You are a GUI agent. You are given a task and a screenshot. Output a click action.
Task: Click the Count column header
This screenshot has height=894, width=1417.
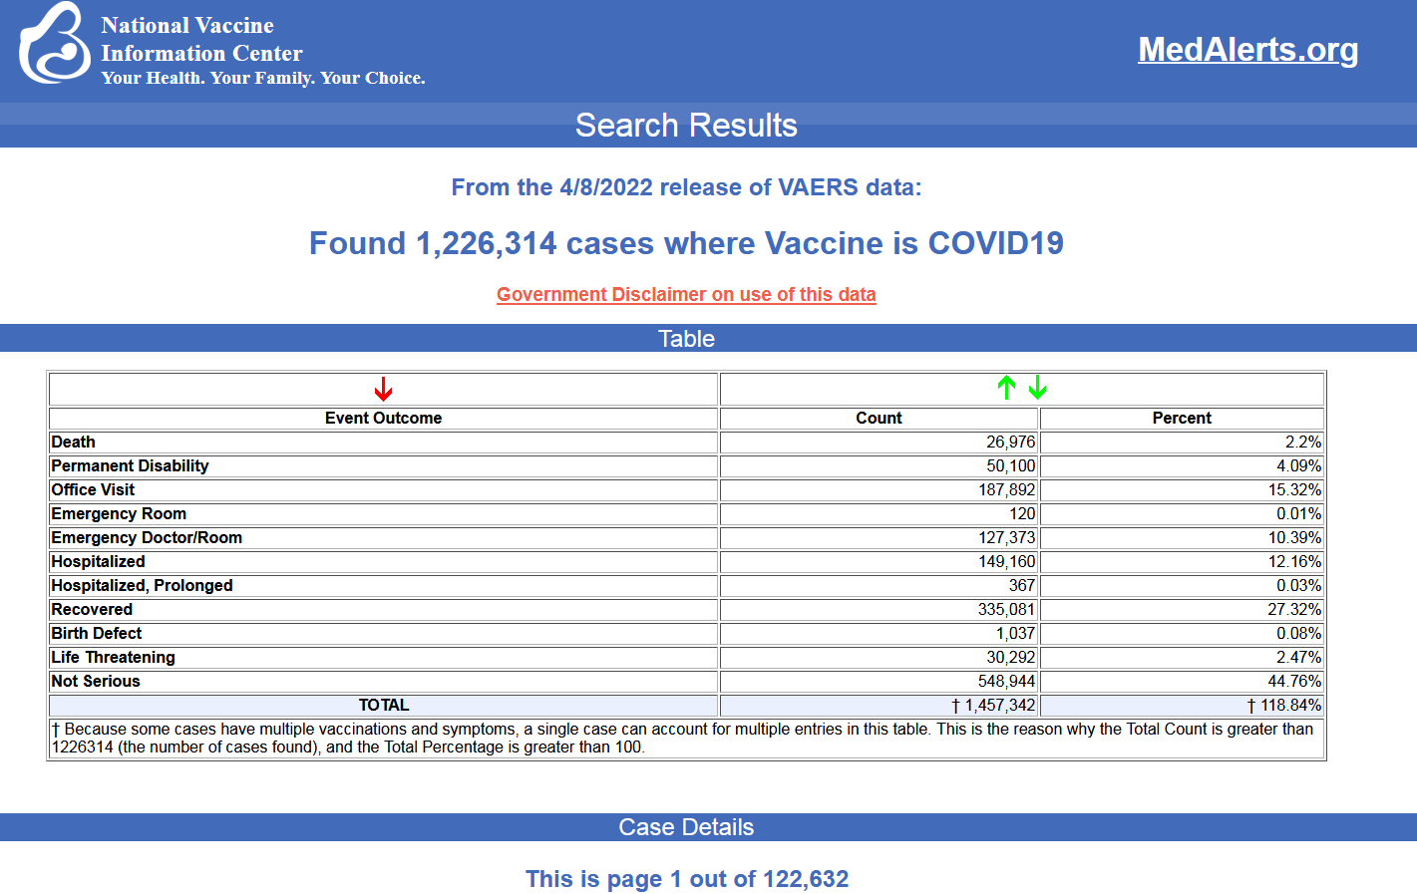(x=879, y=418)
